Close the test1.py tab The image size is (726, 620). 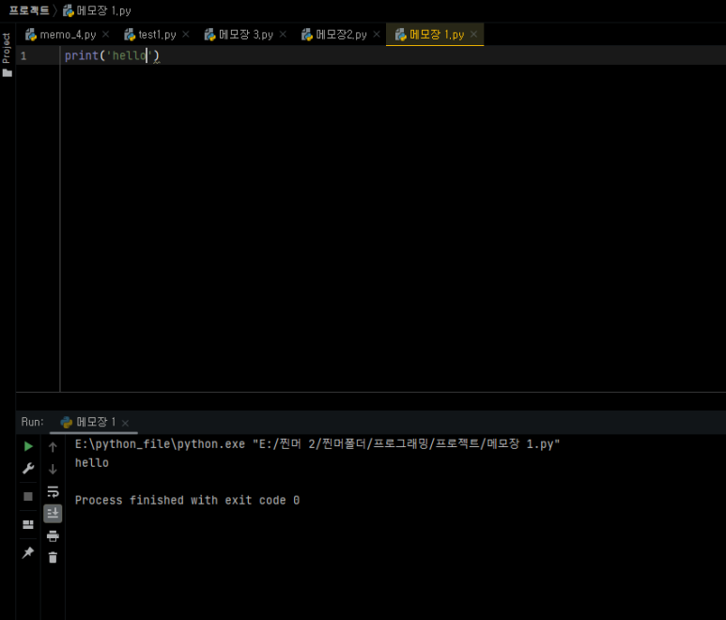click(x=186, y=34)
